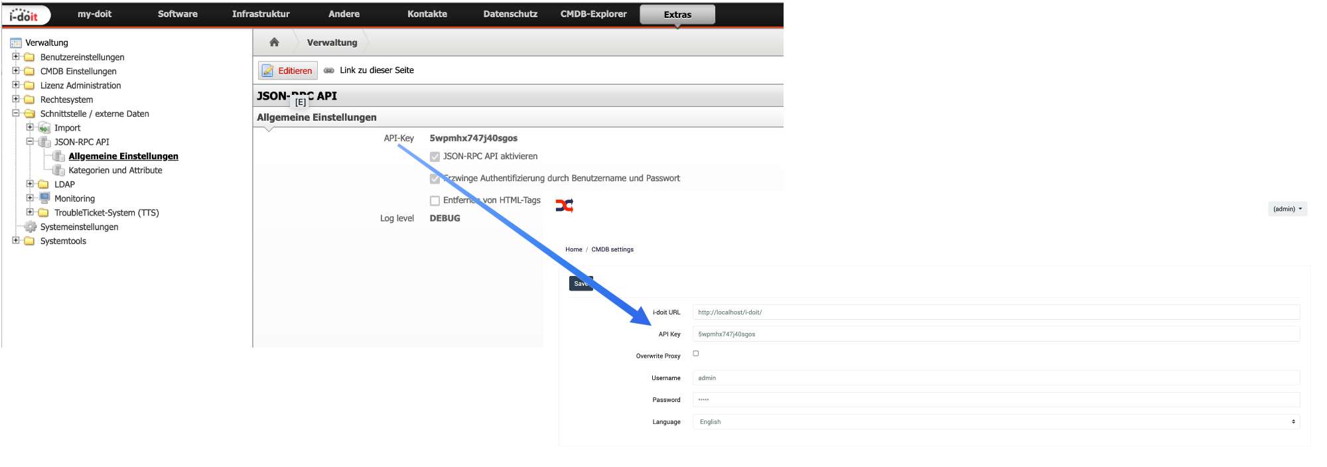Expand the Systemtools tree node

pos(16,240)
